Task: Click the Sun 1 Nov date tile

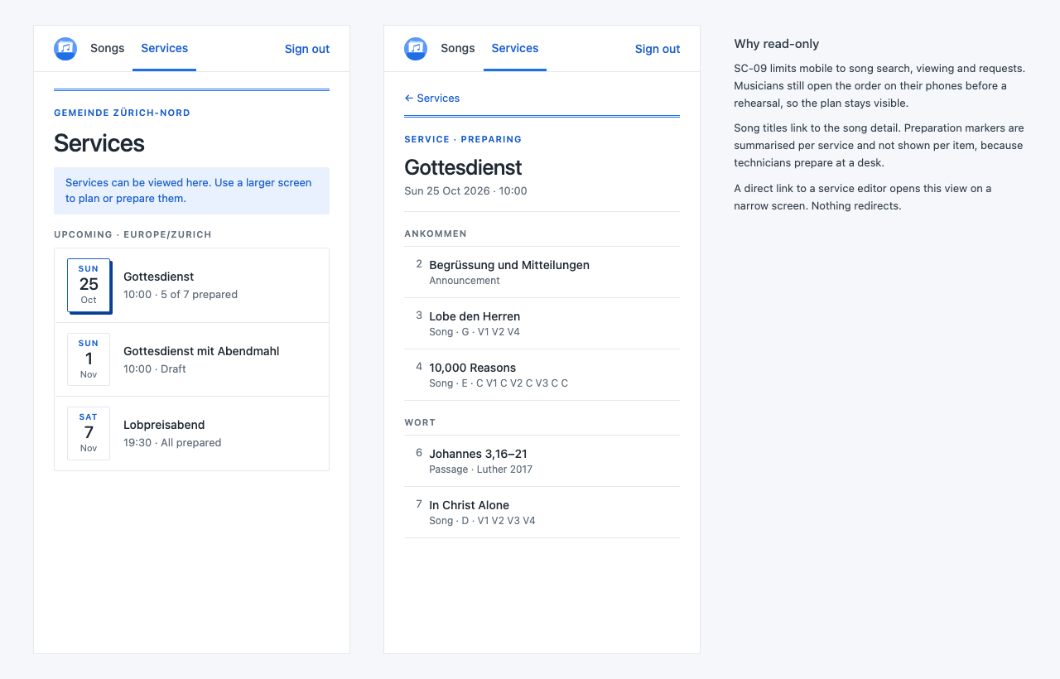Action: click(x=89, y=359)
